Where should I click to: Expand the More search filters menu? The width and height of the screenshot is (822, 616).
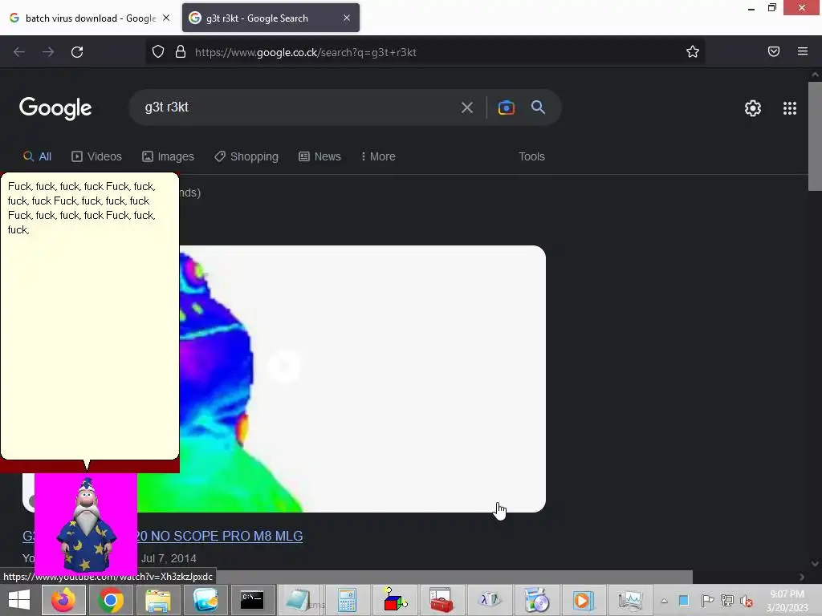point(378,156)
